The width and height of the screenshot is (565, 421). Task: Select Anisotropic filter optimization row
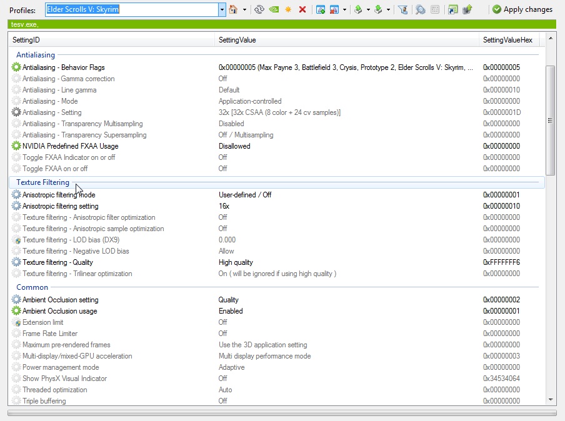pos(277,217)
